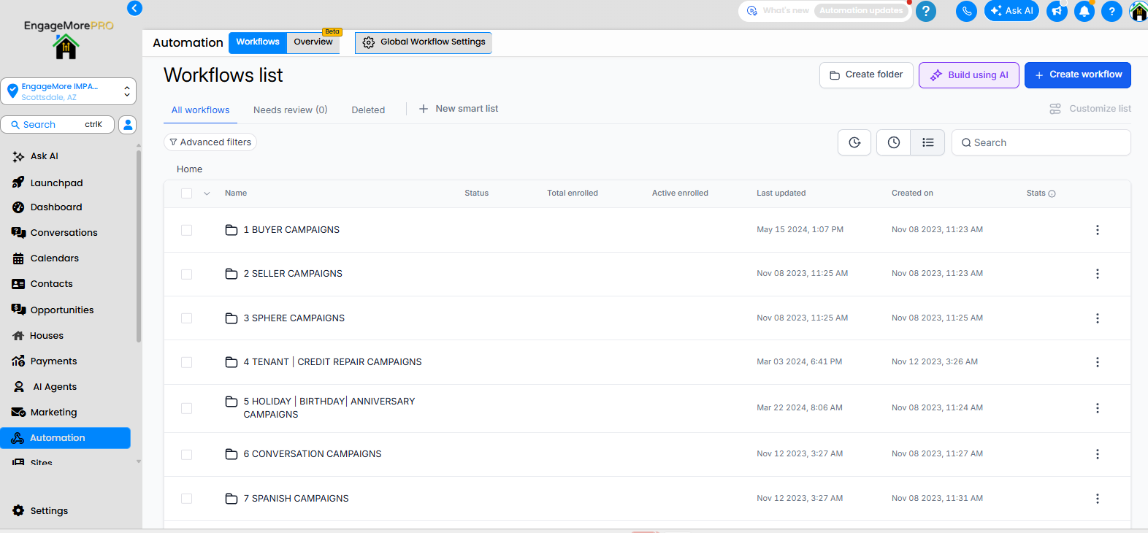
Task: Select the Needs review (0) tab
Action: [x=291, y=110]
